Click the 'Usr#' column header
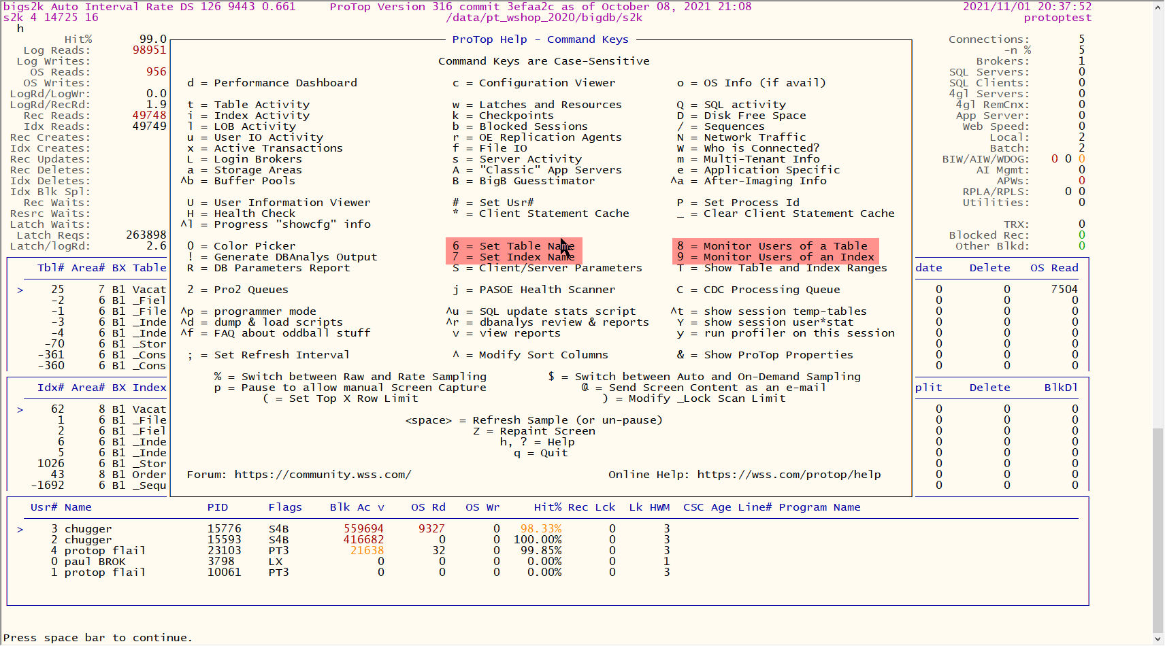1165x646 pixels. pyautogui.click(x=44, y=507)
